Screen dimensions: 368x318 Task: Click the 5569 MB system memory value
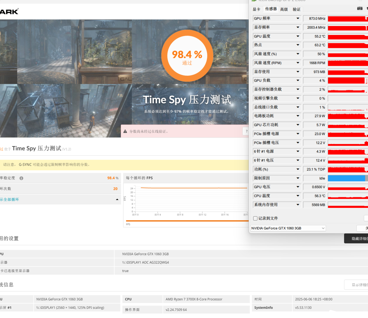pos(315,205)
